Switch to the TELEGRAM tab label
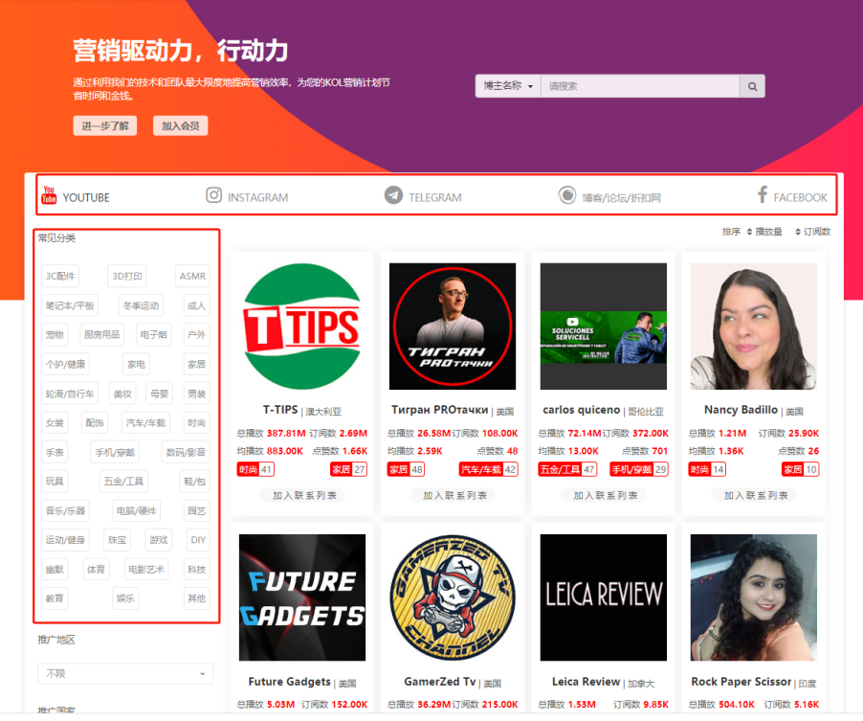This screenshot has width=863, height=721. coord(434,197)
